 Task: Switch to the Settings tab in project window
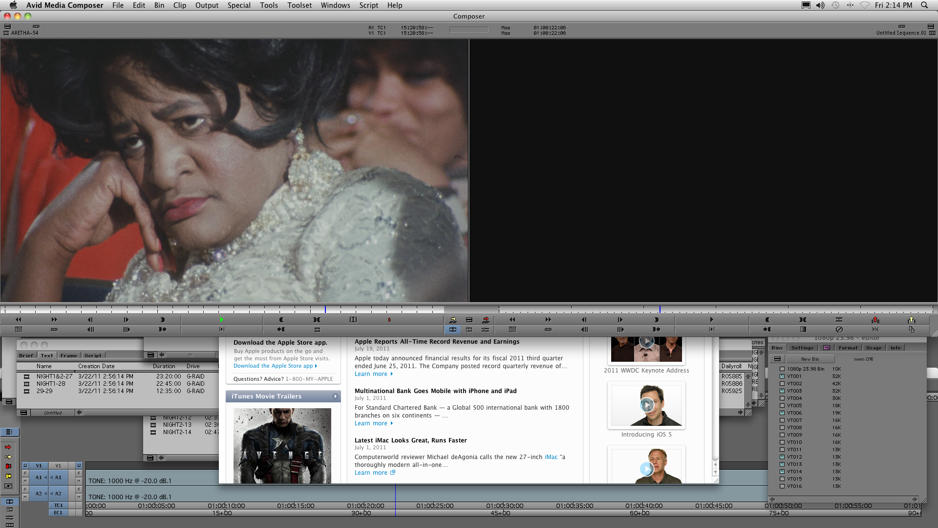tap(802, 348)
